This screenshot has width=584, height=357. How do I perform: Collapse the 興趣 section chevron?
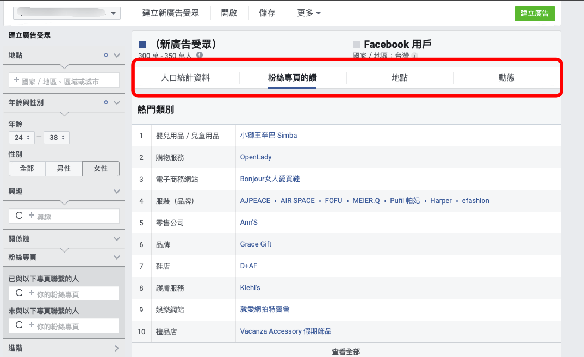117,191
